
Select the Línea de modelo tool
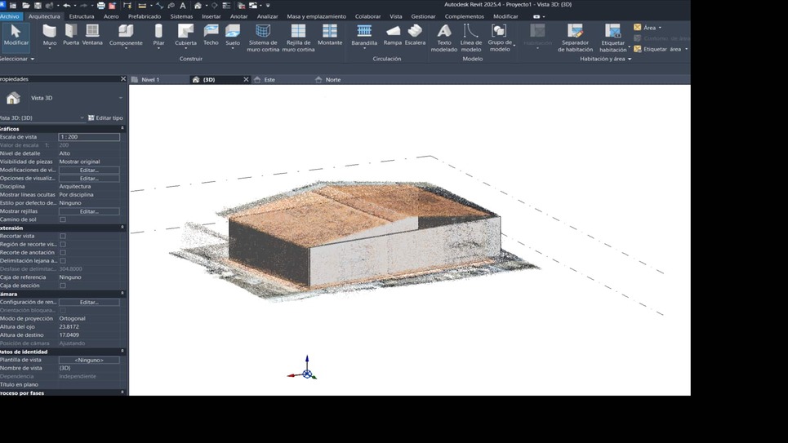click(471, 38)
